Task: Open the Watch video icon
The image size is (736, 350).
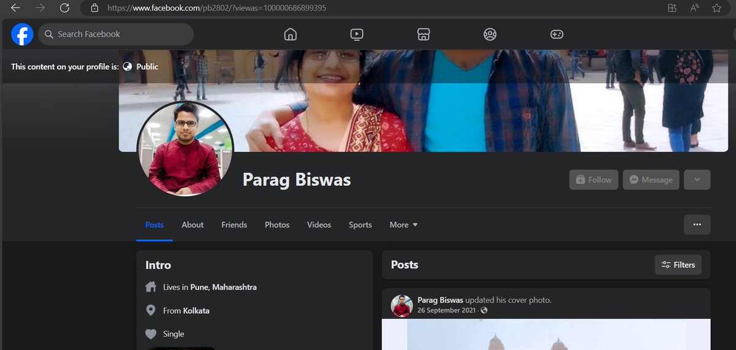Action: [357, 34]
